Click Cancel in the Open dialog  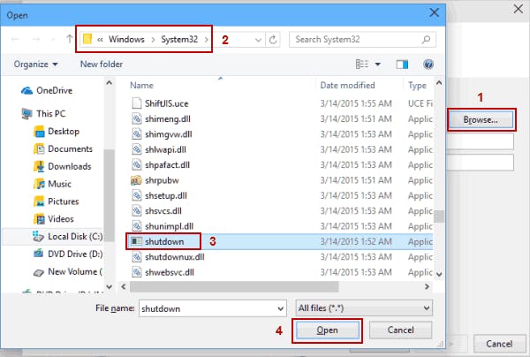tap(400, 330)
